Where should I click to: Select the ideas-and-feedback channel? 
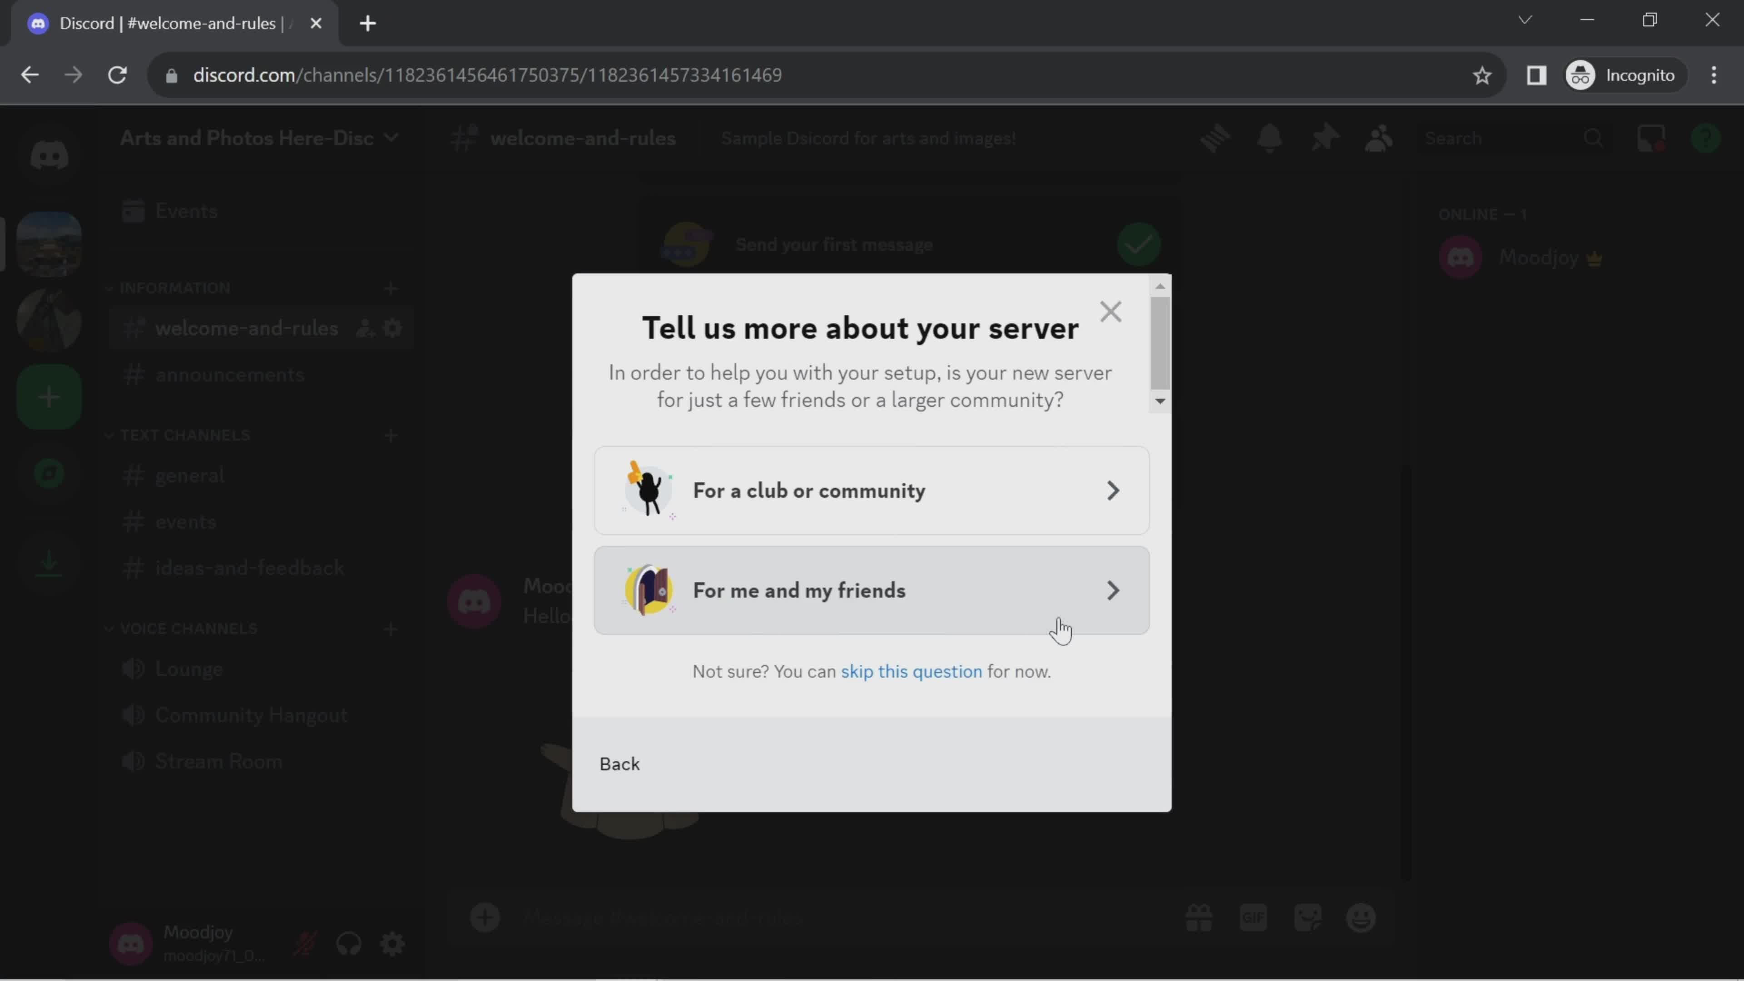(x=261, y=568)
